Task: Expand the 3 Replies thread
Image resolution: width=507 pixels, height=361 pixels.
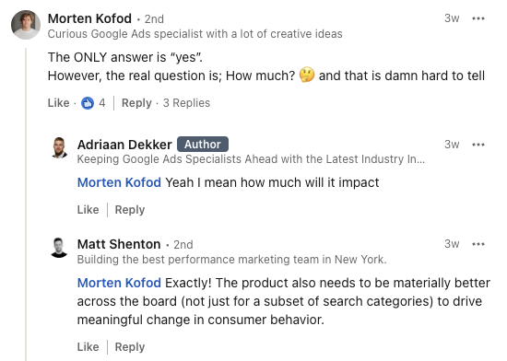Action: 186,103
